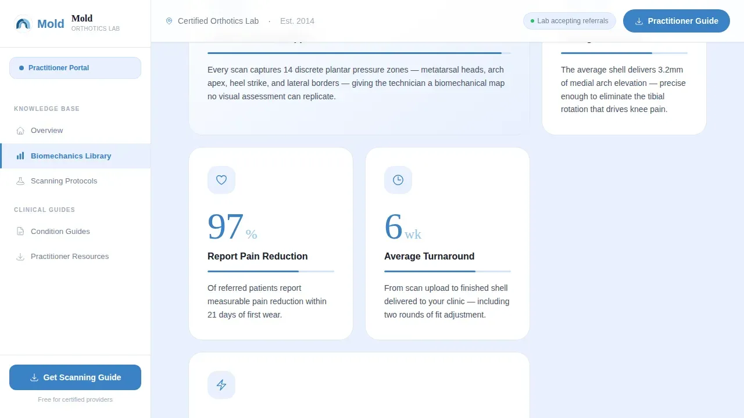Click the Free for certified providers note

pyautogui.click(x=75, y=399)
